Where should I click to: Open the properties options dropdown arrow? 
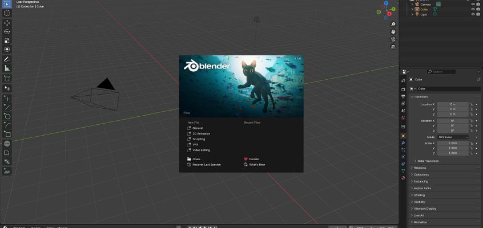478,72
